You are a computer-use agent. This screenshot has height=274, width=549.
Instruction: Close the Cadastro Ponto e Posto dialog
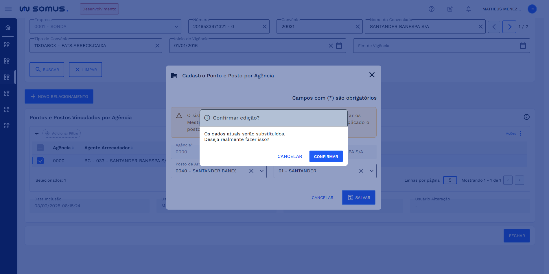[x=372, y=75]
